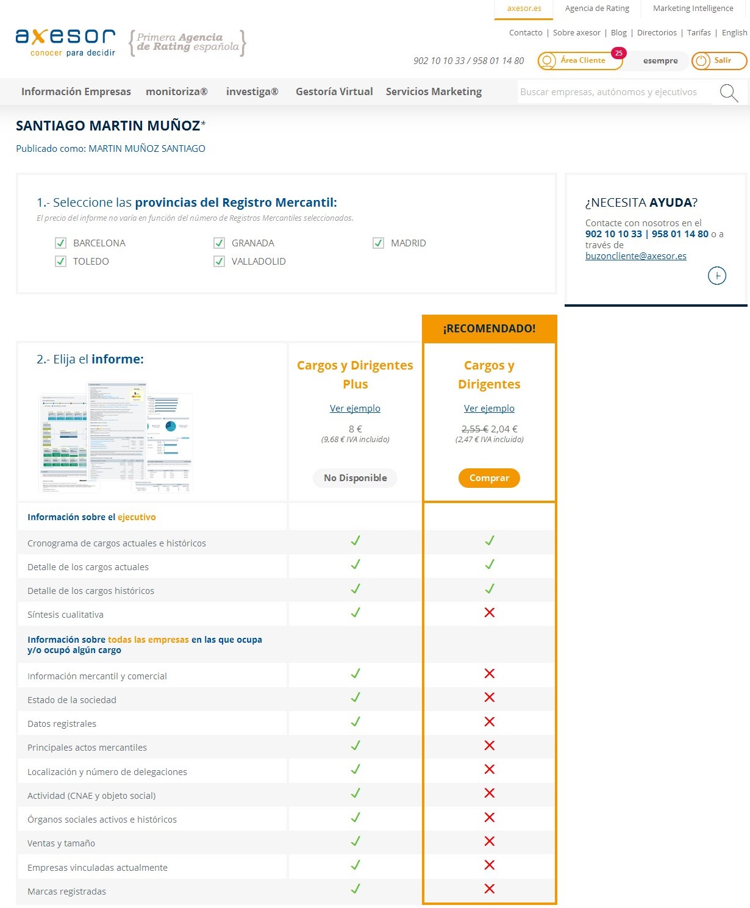Click the No Disponible button
This screenshot has width=750, height=908.
tap(355, 478)
